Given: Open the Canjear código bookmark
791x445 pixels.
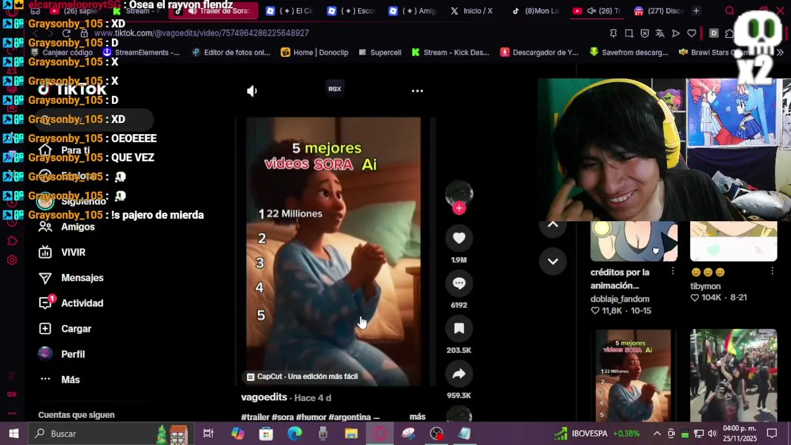Looking at the screenshot, I should pos(62,53).
